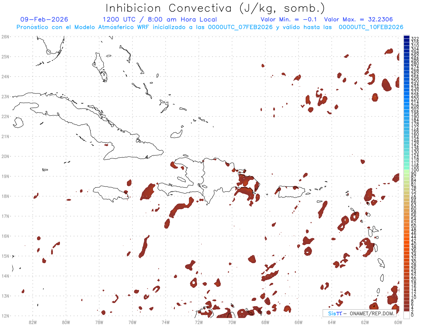Image resolution: width=423 pixels, height=327 pixels.
Task: Click the 72W longitude label
Action: pyautogui.click(x=199, y=322)
